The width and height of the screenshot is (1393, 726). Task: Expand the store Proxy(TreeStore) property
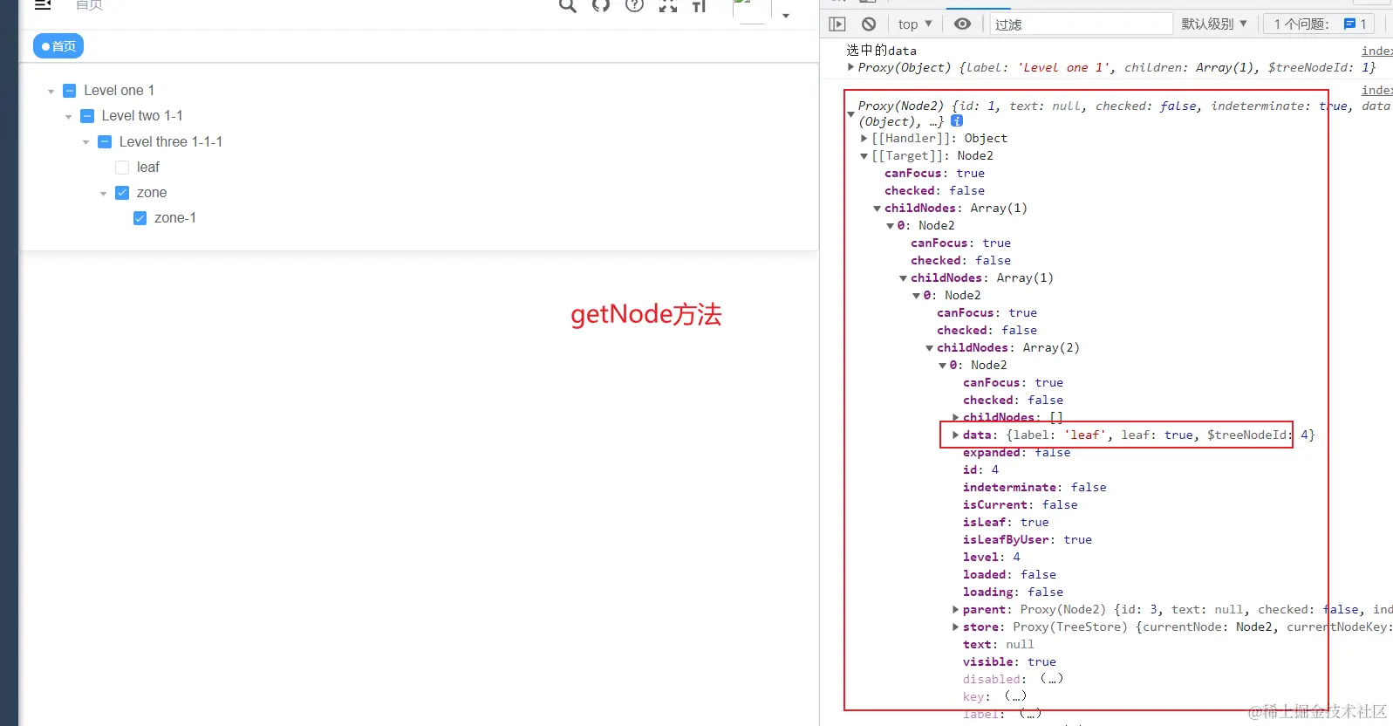pyautogui.click(x=955, y=627)
